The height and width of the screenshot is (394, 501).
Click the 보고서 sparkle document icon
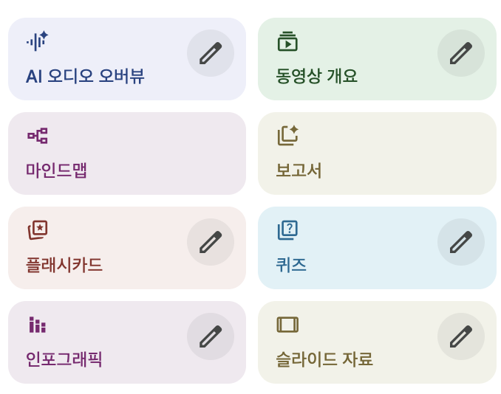tap(287, 136)
